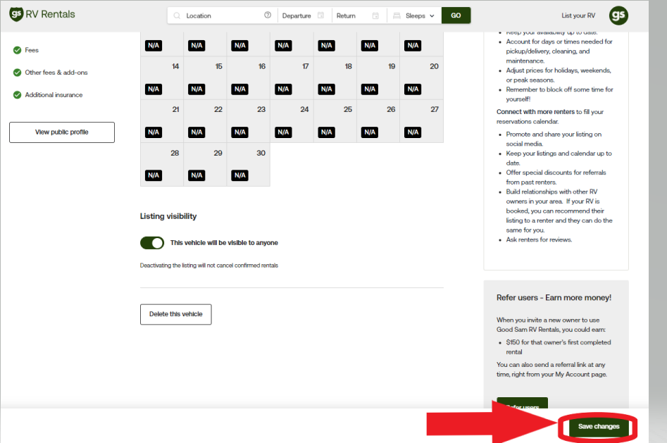Open List your RV link

tap(578, 15)
